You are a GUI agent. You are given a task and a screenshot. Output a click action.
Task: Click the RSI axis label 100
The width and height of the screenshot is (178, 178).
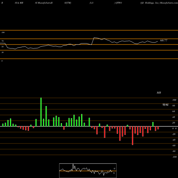tap(3, 32)
